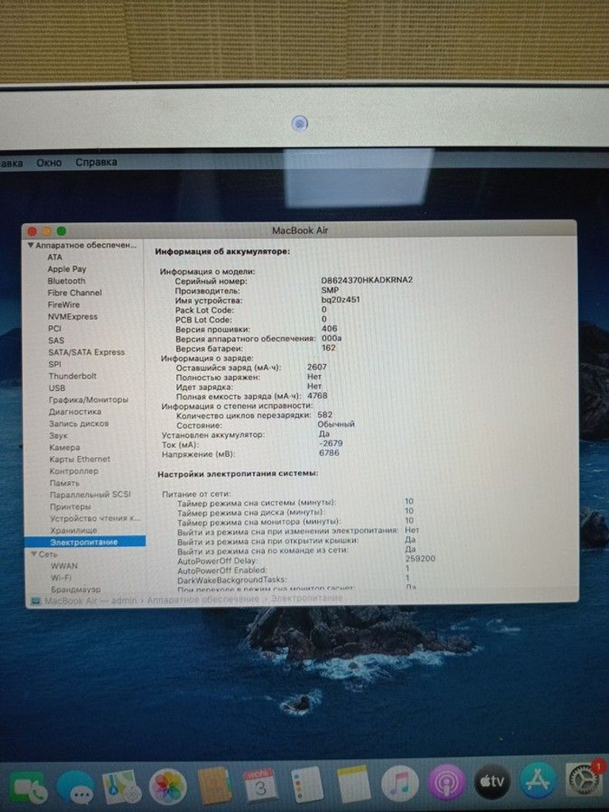Image resolution: width=609 pixels, height=812 pixels.
Task: Click heading Информация об аккумуляторе
Action: click(223, 251)
